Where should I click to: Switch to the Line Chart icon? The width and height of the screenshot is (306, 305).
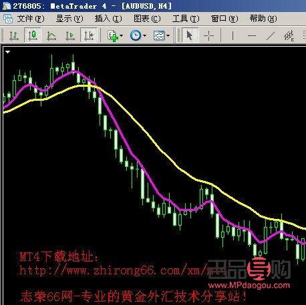(51, 35)
